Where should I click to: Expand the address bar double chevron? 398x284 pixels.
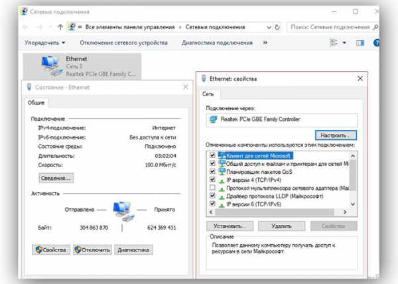(80, 27)
